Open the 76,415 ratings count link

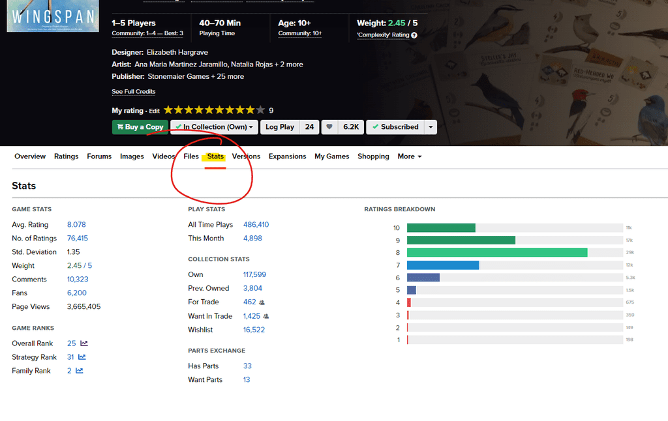coord(78,239)
